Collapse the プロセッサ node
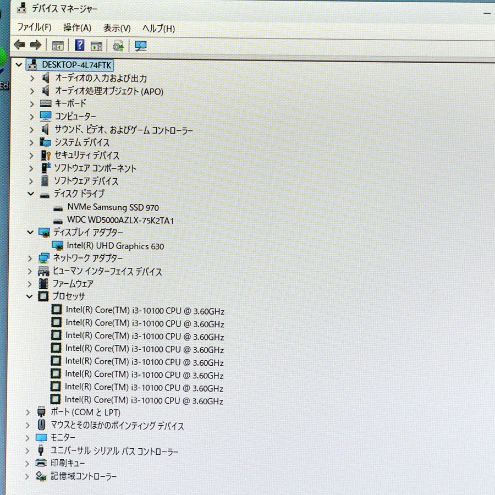Screen dimensions: 495x495 coord(29,296)
